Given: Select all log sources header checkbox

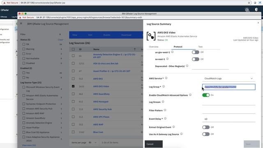Looking at the screenshot, I should click(73, 49).
